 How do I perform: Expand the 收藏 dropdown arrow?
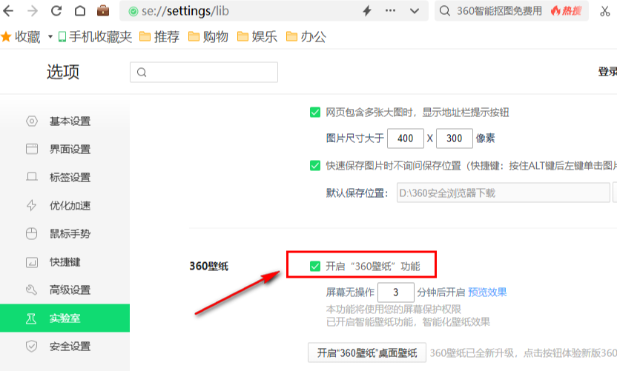50,37
